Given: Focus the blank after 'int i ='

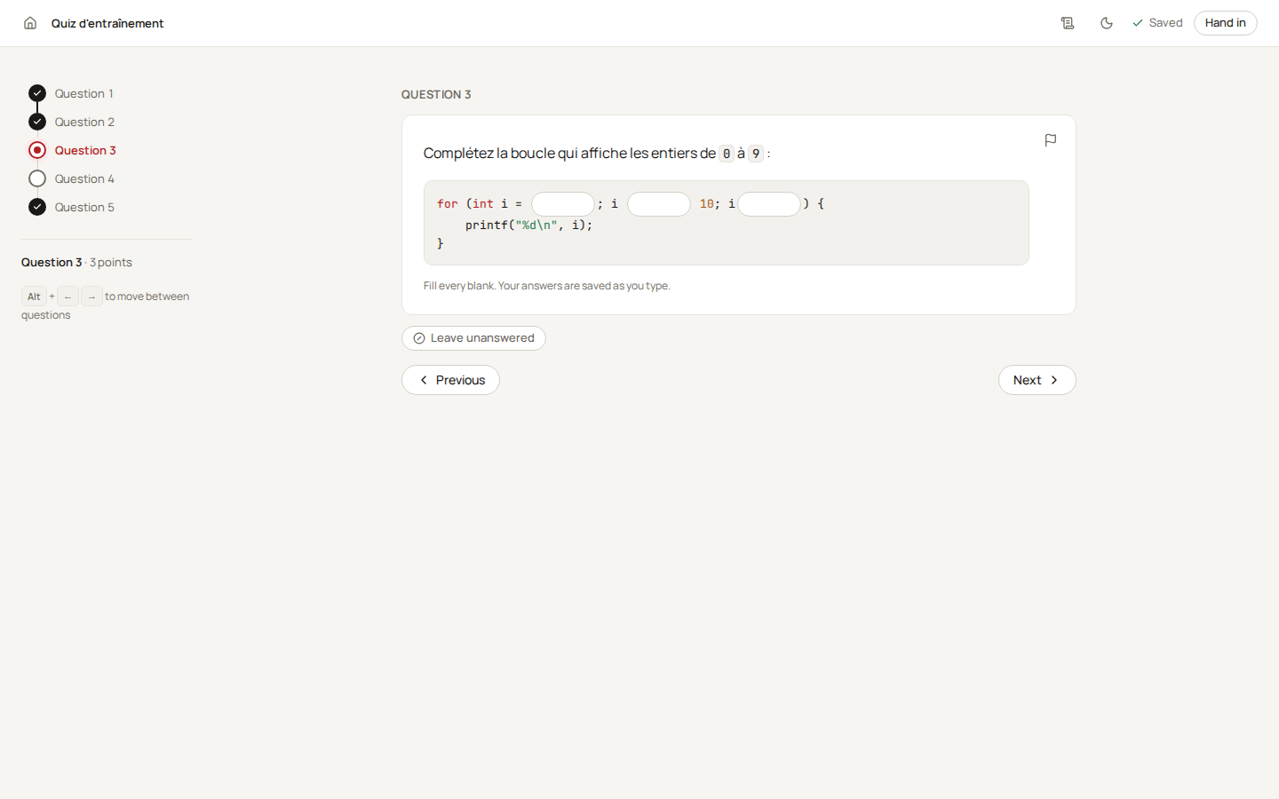Looking at the screenshot, I should click(x=563, y=204).
